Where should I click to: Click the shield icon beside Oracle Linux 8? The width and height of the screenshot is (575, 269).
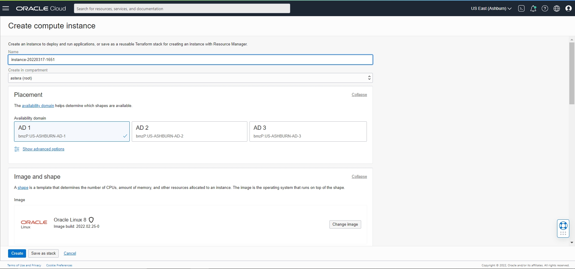pyautogui.click(x=91, y=220)
